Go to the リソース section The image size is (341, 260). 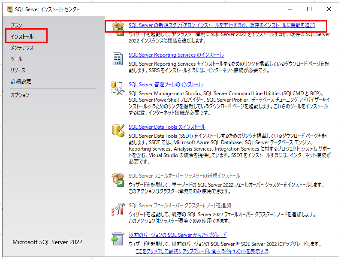point(18,70)
